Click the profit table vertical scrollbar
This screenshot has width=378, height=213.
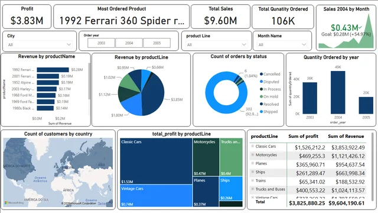coord(373,167)
